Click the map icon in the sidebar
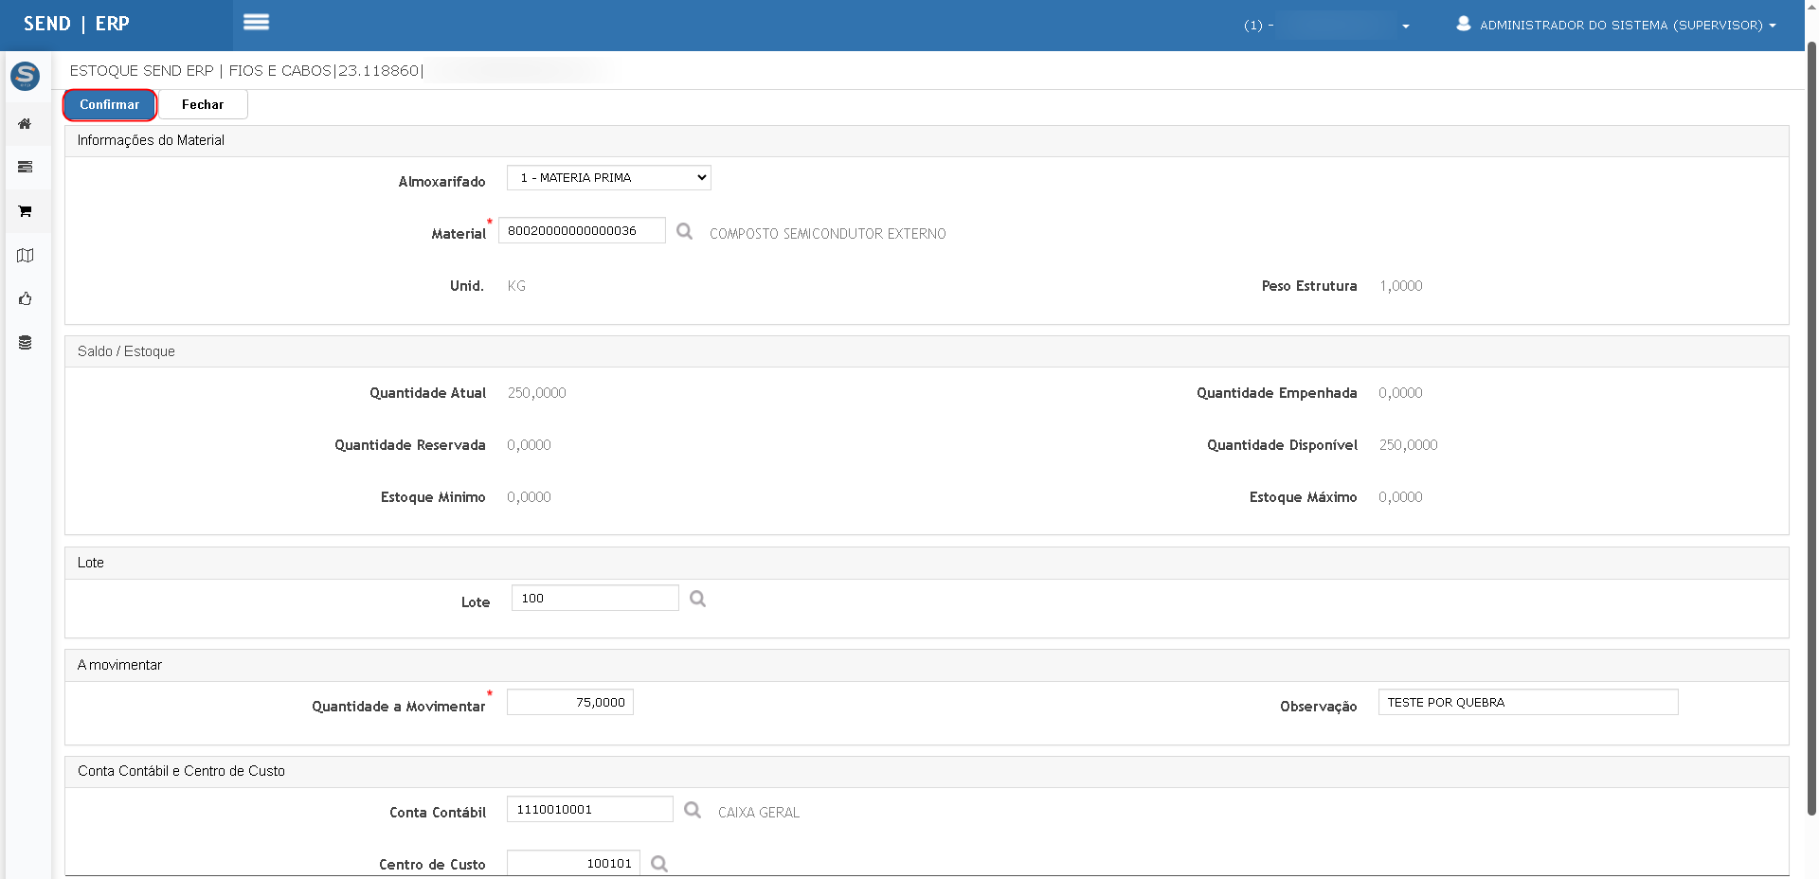This screenshot has width=1819, height=879. pos(25,256)
